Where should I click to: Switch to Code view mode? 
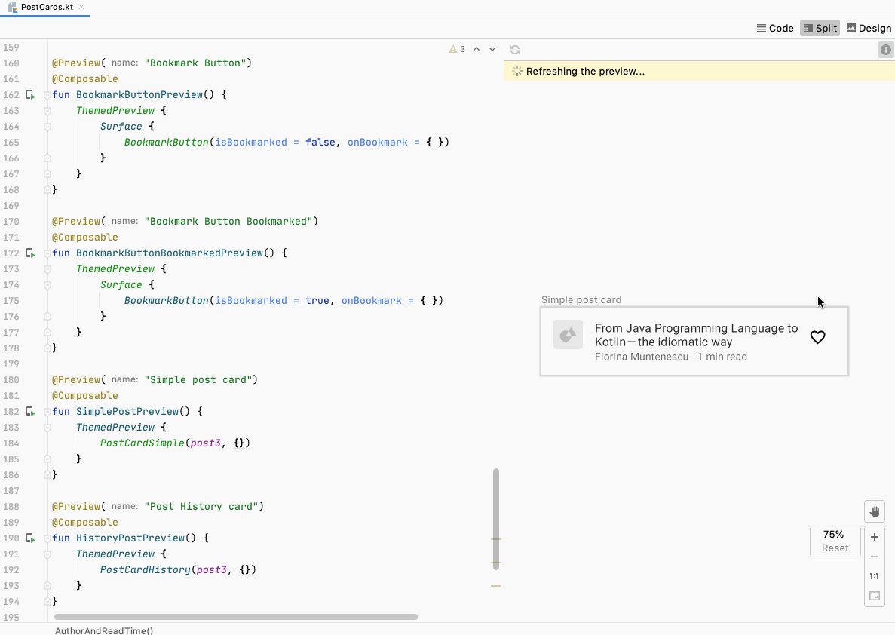(775, 28)
